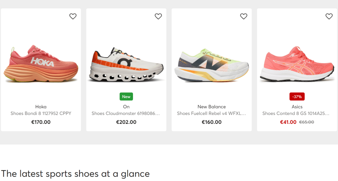Open the Hoka Bondi 8 shoe image

[x=41, y=64]
